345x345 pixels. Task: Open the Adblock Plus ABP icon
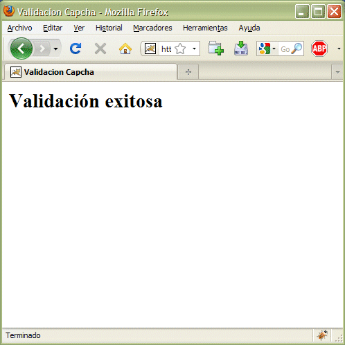pyautogui.click(x=319, y=48)
